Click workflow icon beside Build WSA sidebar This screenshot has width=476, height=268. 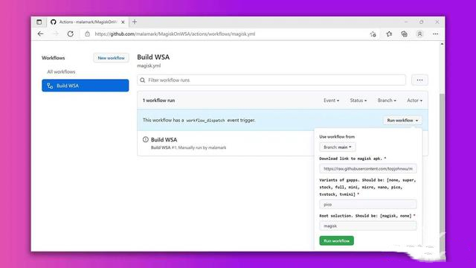(x=50, y=86)
